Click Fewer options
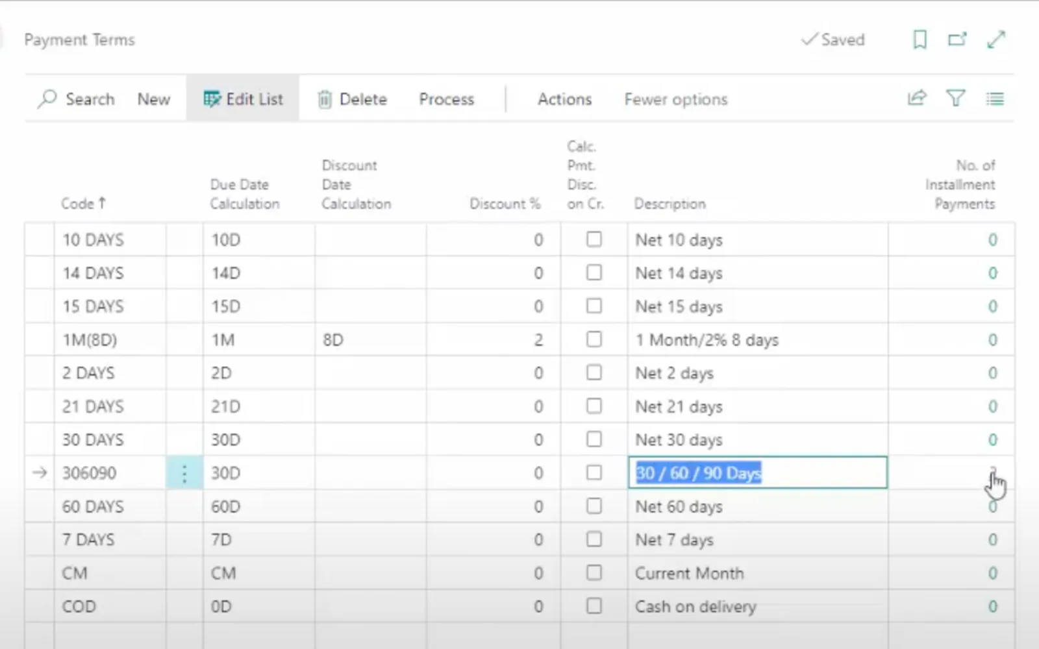 click(x=676, y=99)
